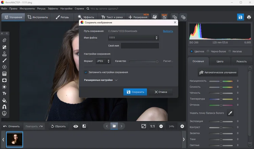Image resolution: width=254 pixels, height=149 pixels.
Task: Toggle 'Запомнить настройки сохранения' checkbox
Action: tap(86, 72)
